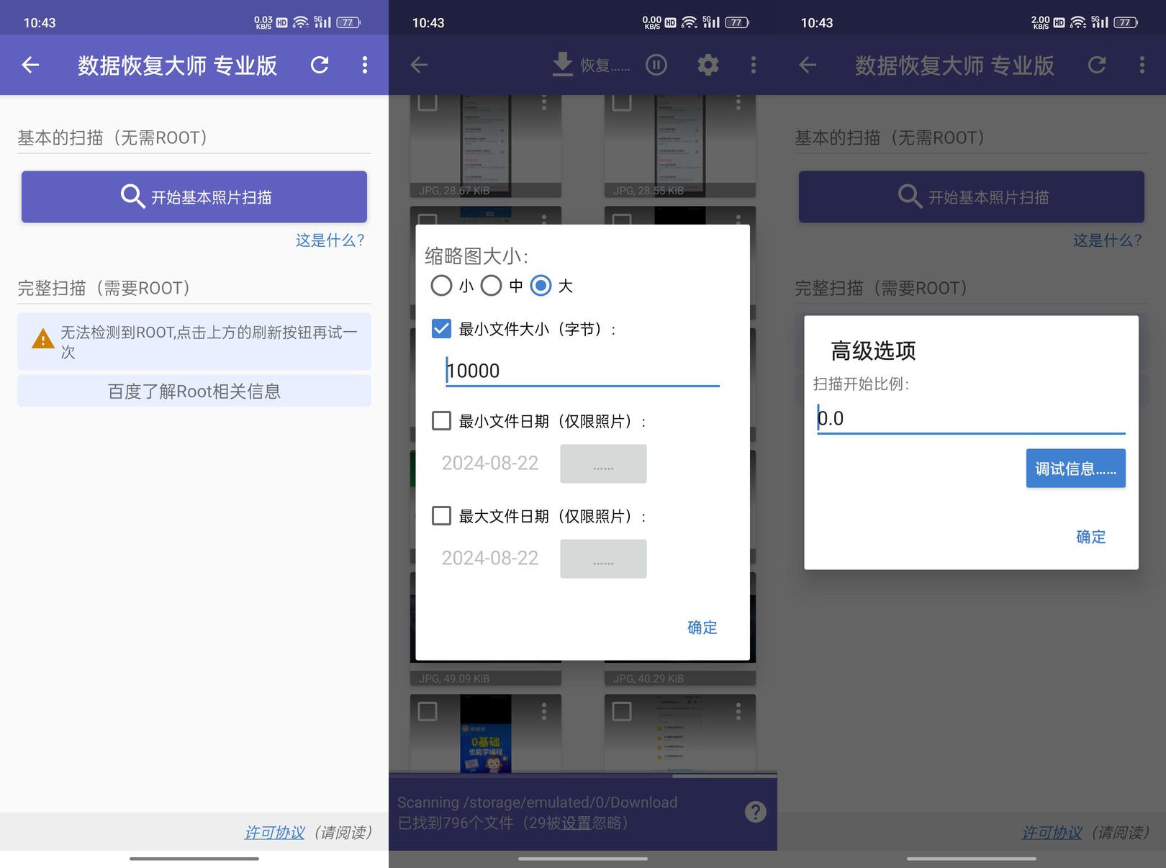Click the 这是什么? link in left screen
Image resolution: width=1166 pixels, height=868 pixels.
click(x=330, y=240)
